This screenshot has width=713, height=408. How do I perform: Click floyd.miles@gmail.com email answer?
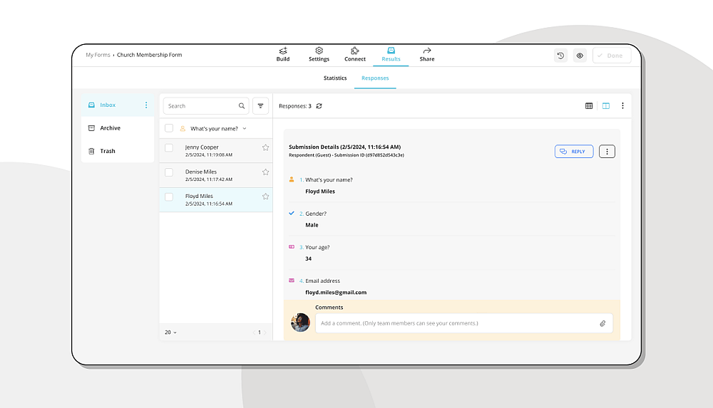coord(336,292)
